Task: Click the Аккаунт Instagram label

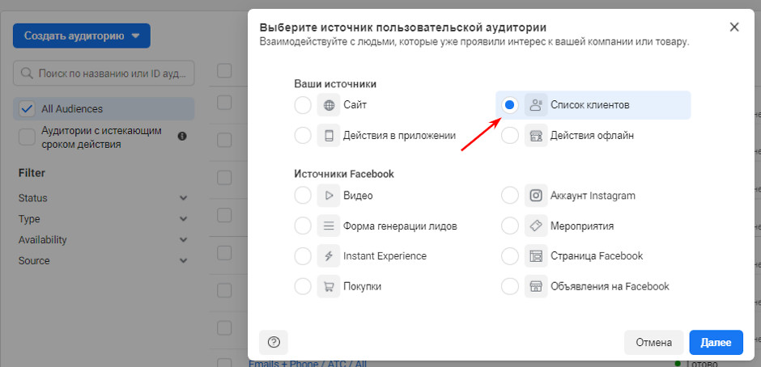Action: coord(593,196)
